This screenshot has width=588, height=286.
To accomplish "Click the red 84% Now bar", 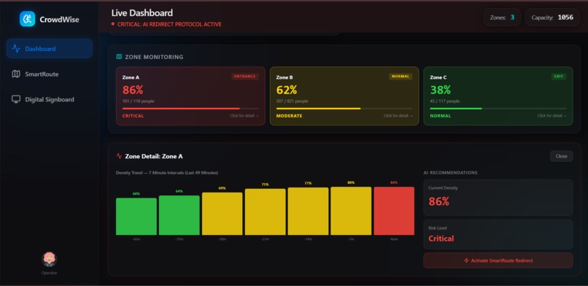I will click(394, 211).
